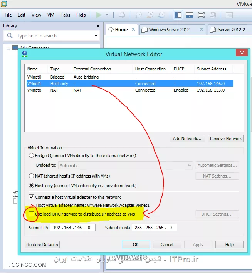Click Cancel in Virtual Network Editor
The width and height of the screenshot is (252, 273).
(x=167, y=245)
